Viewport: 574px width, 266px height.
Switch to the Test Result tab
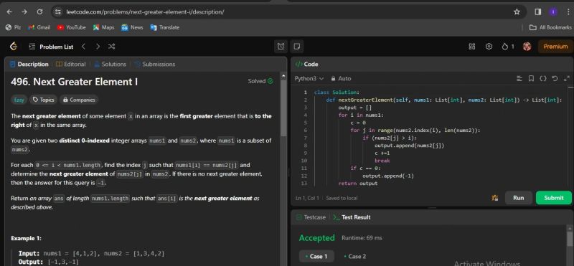coord(352,217)
